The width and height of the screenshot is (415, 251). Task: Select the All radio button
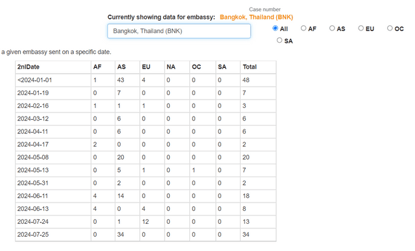[x=275, y=28]
